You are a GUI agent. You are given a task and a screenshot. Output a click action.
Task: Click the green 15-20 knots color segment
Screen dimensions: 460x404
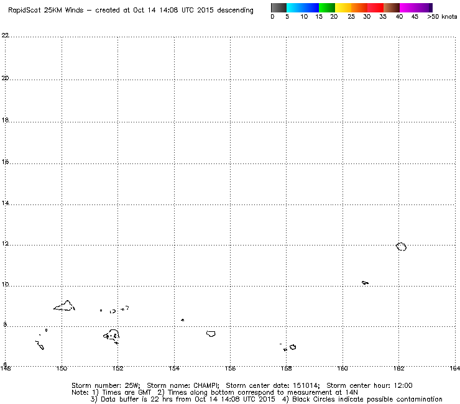click(x=327, y=7)
